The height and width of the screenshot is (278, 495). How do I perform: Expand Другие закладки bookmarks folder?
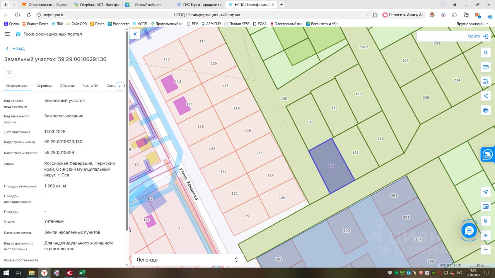[x=473, y=24]
